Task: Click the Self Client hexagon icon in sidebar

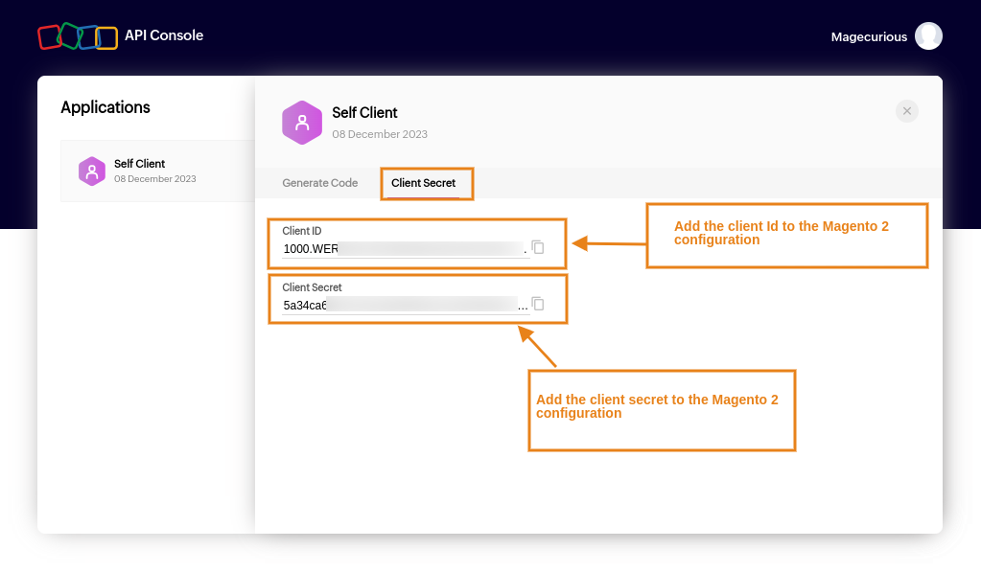Action: click(91, 171)
